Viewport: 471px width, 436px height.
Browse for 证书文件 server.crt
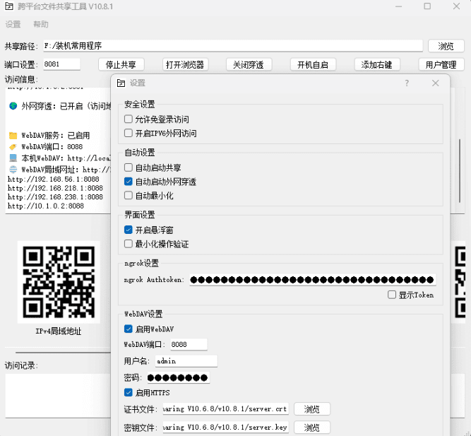pyautogui.click(x=312, y=409)
